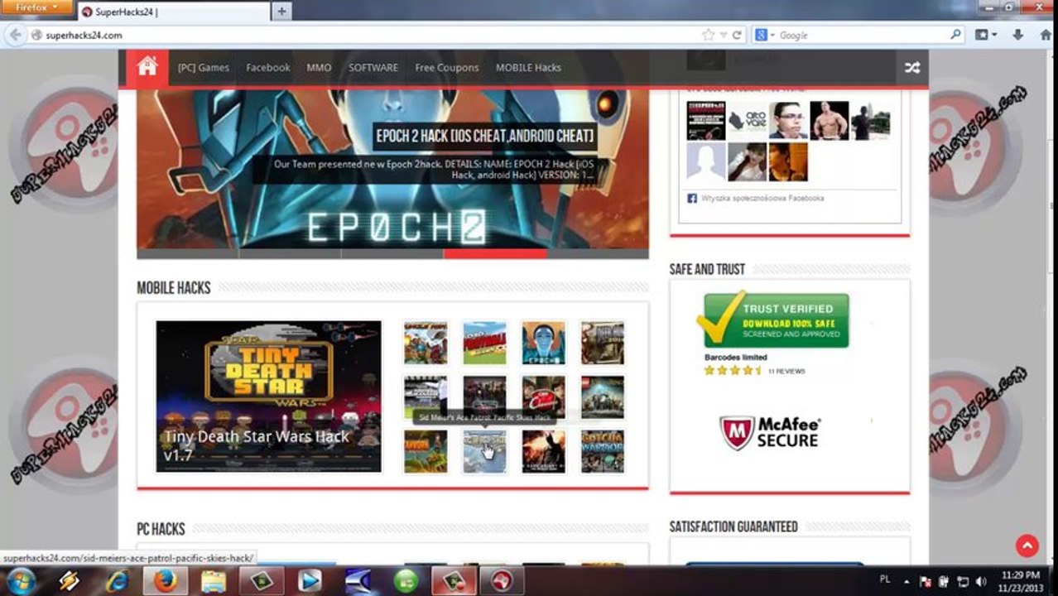Open the 11 Reviews rating text
This screenshot has width=1058, height=596.
pos(786,371)
